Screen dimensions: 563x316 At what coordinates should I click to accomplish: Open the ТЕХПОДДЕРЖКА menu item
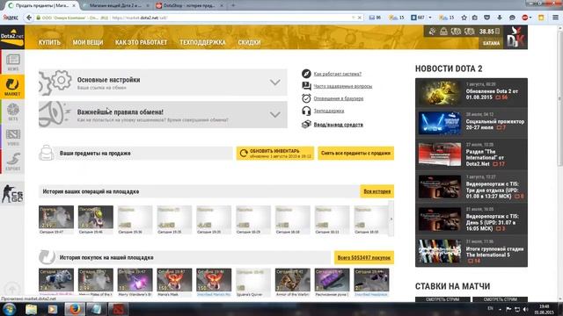click(x=203, y=42)
